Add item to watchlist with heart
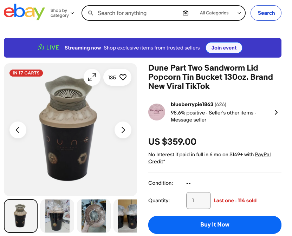Viewport: 292px width, 236px height. click(x=123, y=78)
